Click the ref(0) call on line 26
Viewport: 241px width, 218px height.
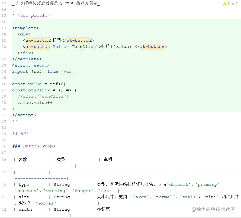[x=58, y=84]
